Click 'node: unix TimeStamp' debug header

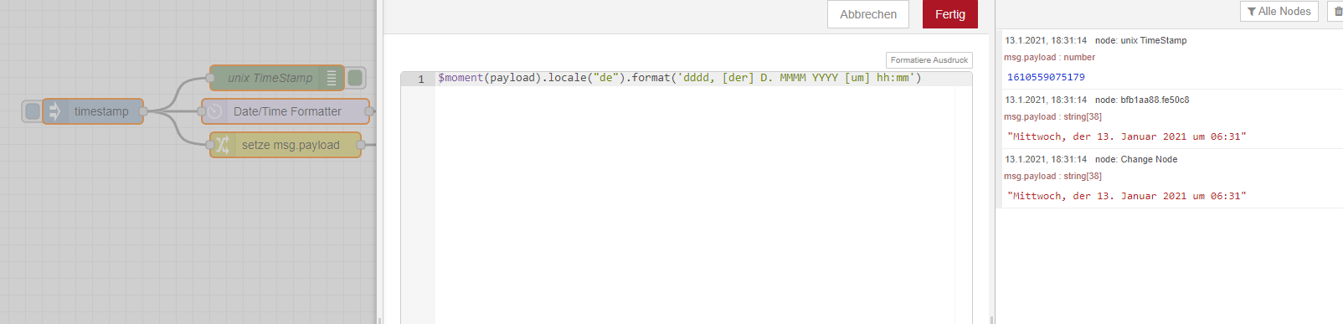tap(1140, 40)
